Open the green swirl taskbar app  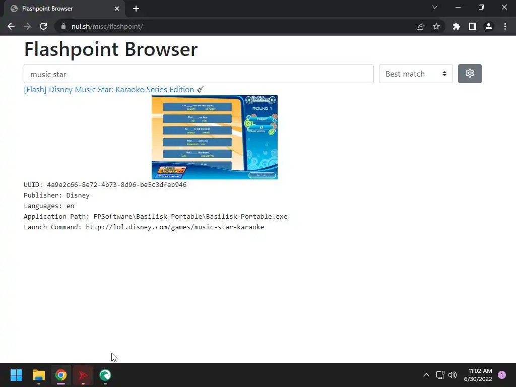[105, 375]
